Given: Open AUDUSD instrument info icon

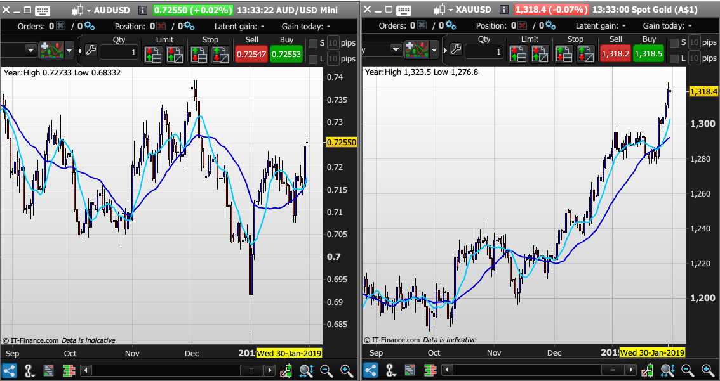Looking at the screenshot, I should pos(142,10).
